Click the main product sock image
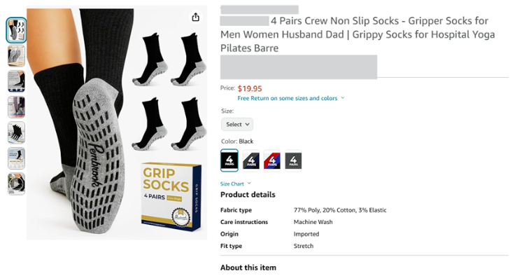 pos(117,124)
